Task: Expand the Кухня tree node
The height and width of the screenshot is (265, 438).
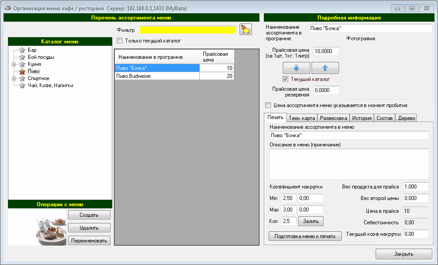Action: (x=14, y=64)
